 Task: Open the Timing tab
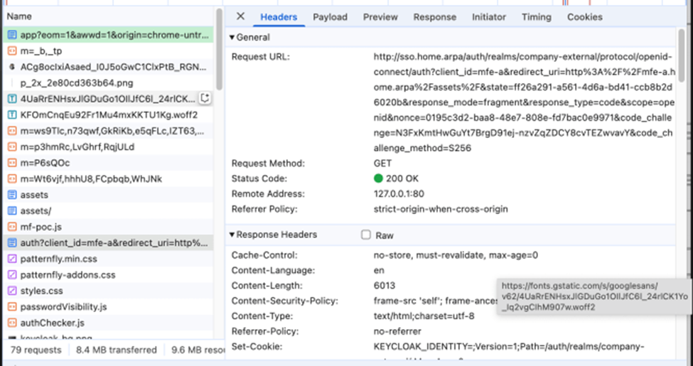pos(537,17)
